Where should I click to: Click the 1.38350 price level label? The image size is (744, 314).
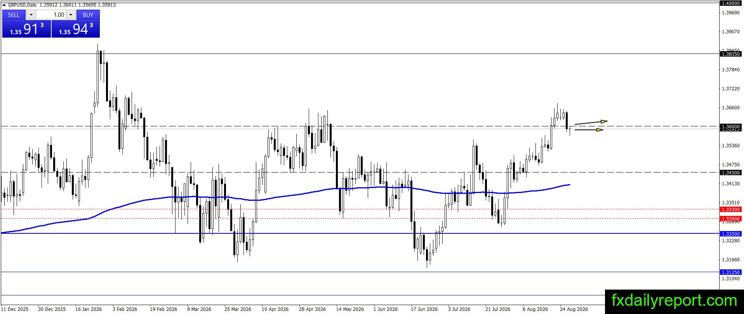(730, 54)
